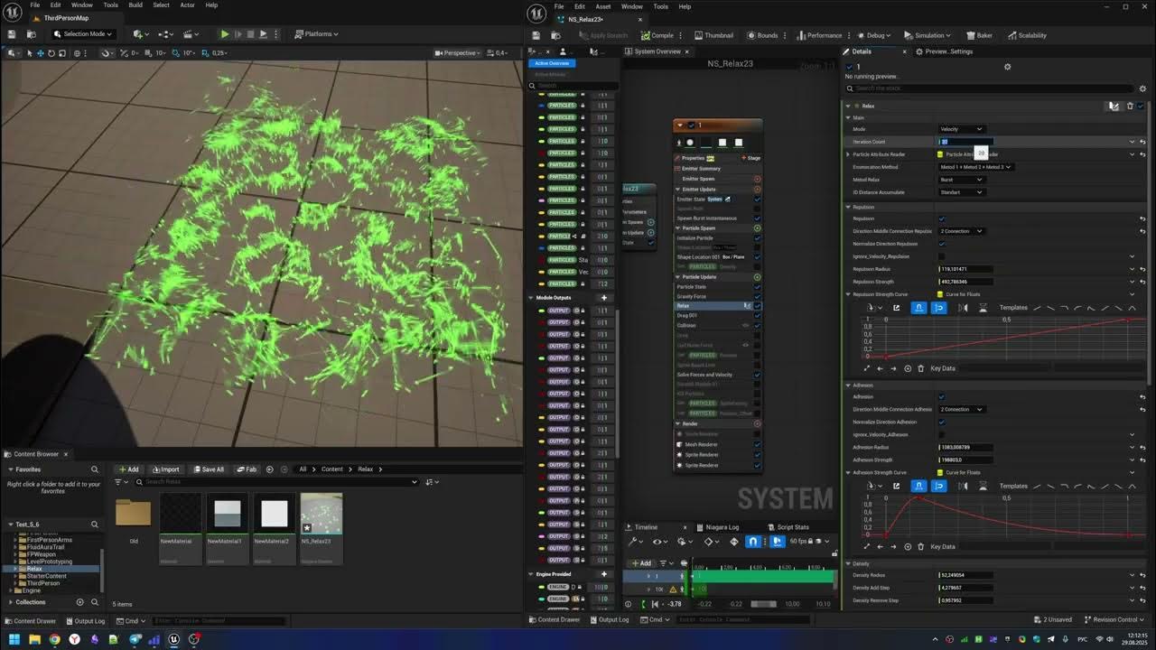The height and width of the screenshot is (650, 1156).
Task: Open Scalability in the Niagara toolbar
Action: pyautogui.click(x=1027, y=35)
